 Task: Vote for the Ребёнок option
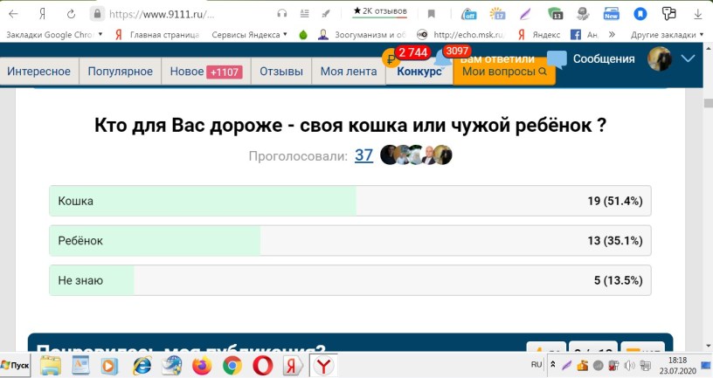click(350, 241)
